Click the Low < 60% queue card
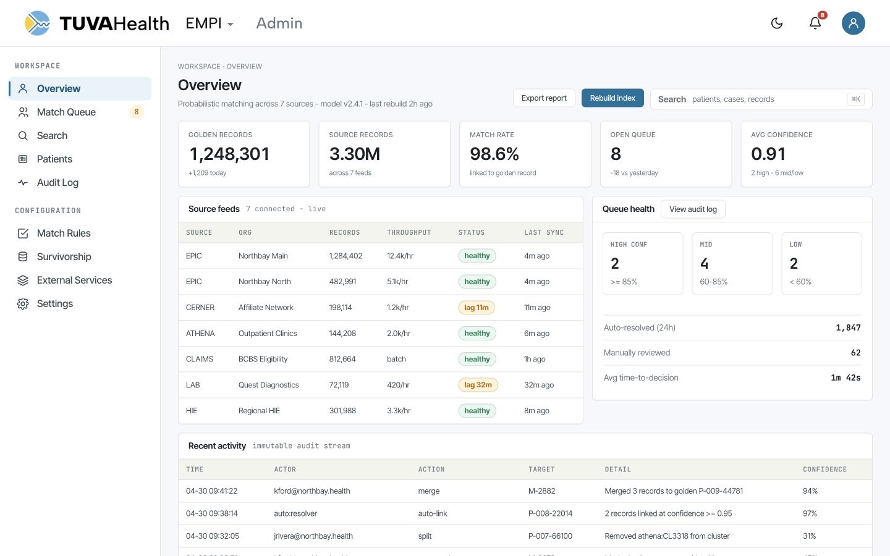 pyautogui.click(x=822, y=264)
